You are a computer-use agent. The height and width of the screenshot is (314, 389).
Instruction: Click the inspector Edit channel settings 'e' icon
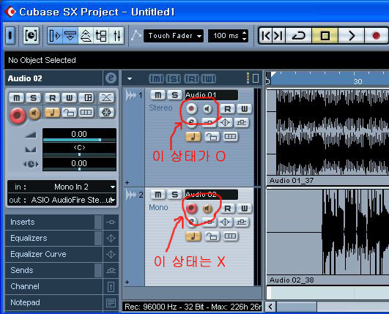[111, 78]
